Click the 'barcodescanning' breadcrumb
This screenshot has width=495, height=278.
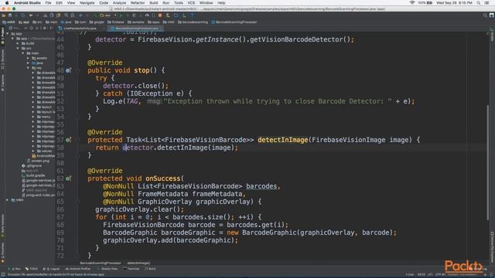(193, 22)
